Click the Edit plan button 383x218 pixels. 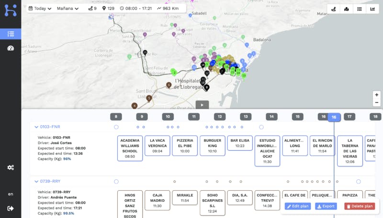[x=298, y=206]
